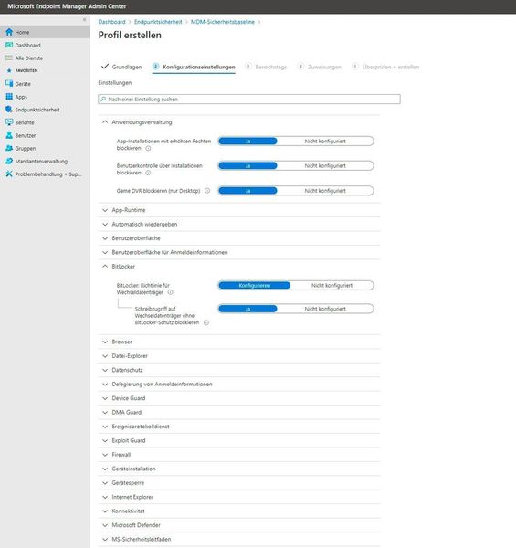Expand the DMA Guard section
Screen dimensions: 516x548
coord(239,412)
